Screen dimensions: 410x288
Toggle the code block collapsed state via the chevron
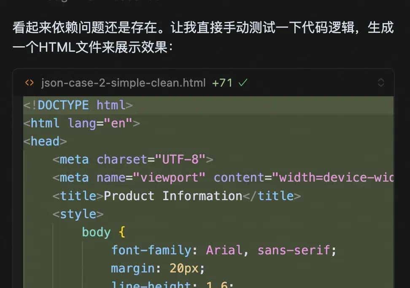(x=381, y=83)
